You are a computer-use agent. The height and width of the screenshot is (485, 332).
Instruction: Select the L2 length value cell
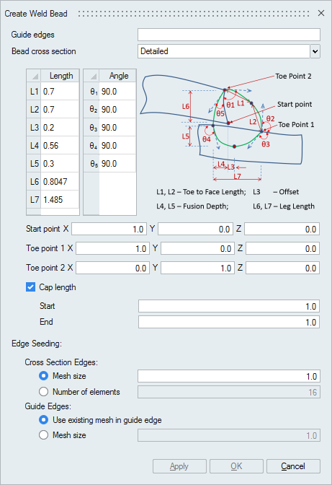click(60, 110)
